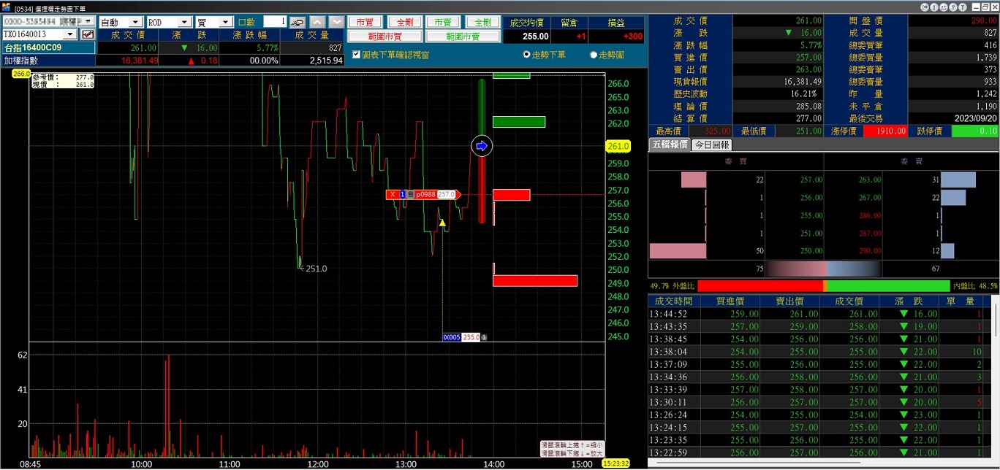Screen dimensions: 1000x470
Task: Switch to the 五檔報價 tab
Action: click(670, 145)
